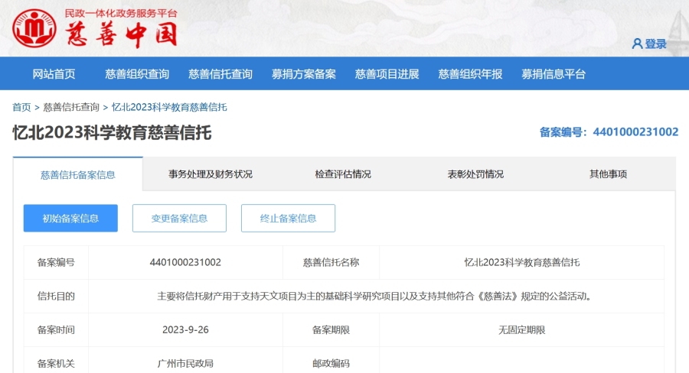689x373 pixels.
Task: Select 慈善信托查询 in the navigation bar
Action: pyautogui.click(x=220, y=74)
